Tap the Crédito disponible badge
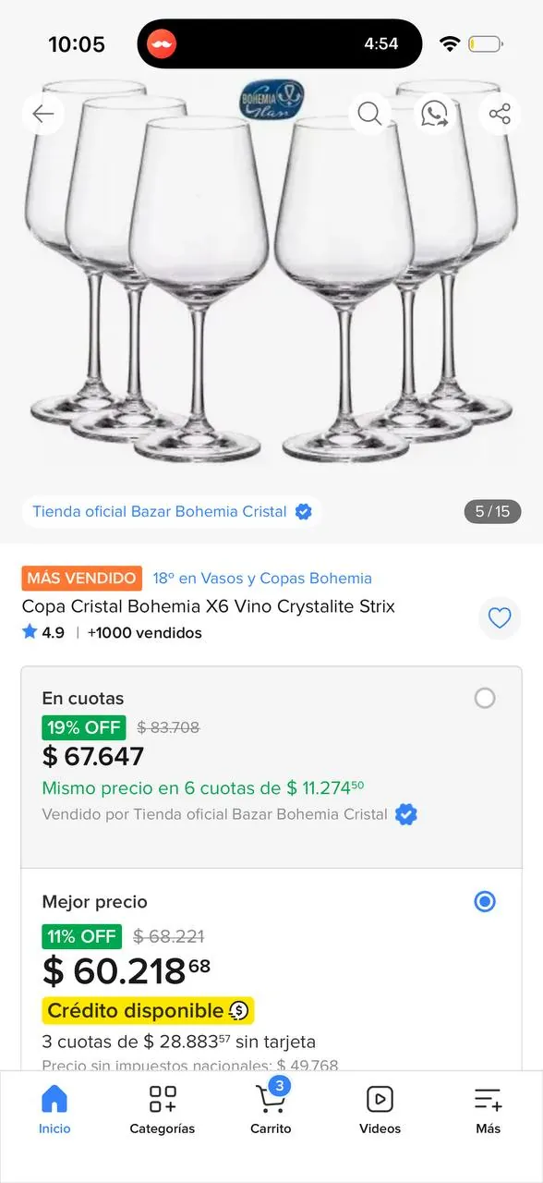 click(148, 1011)
